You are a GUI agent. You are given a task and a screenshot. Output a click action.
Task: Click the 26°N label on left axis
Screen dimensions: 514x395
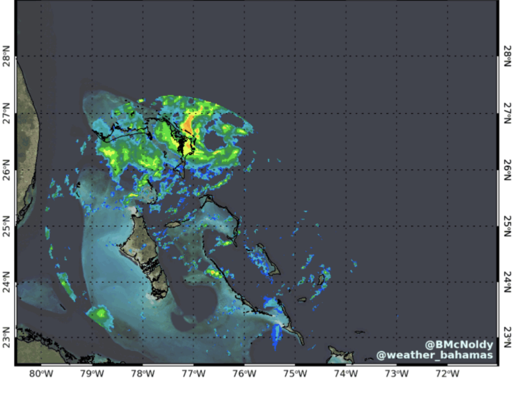[x=6, y=170]
